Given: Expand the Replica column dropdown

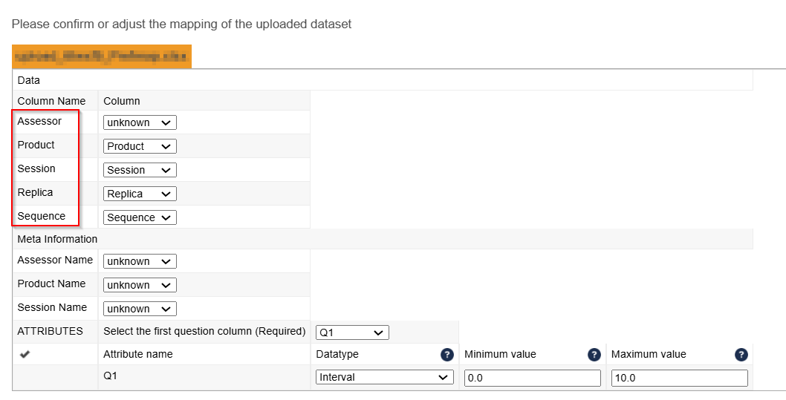Looking at the screenshot, I should pyautogui.click(x=140, y=194).
